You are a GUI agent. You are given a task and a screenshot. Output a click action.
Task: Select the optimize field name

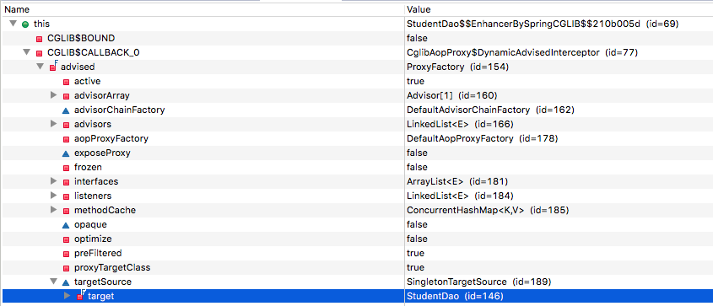point(93,239)
